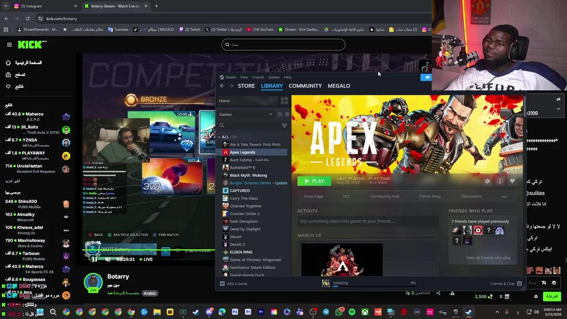View all friends who play link

488,258
